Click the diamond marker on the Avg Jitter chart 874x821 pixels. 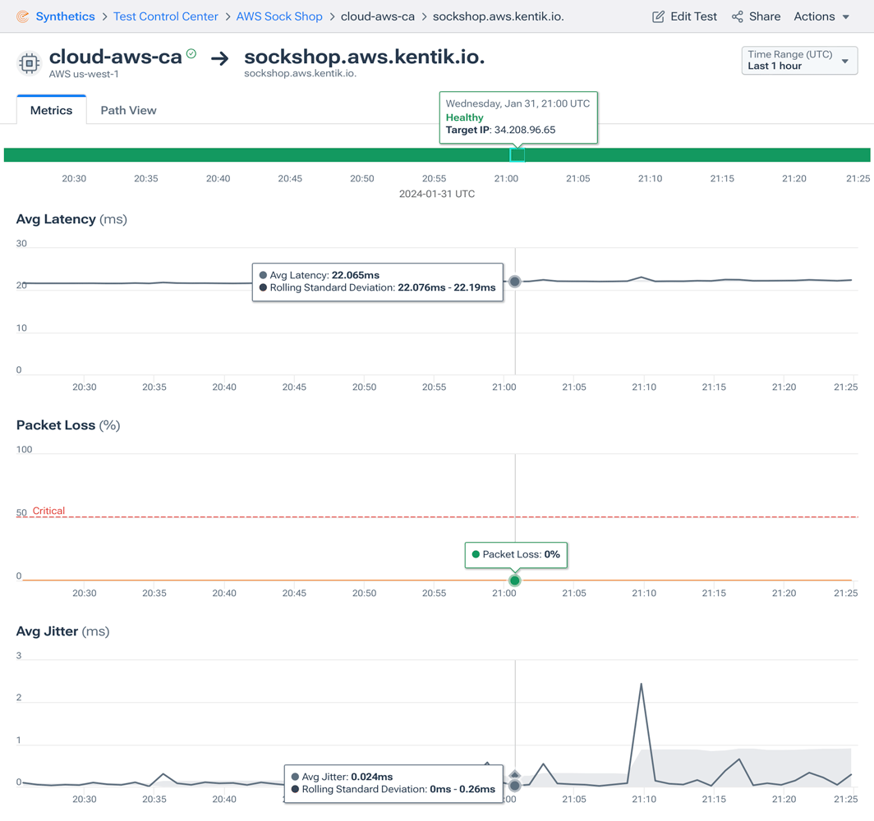pos(515,773)
